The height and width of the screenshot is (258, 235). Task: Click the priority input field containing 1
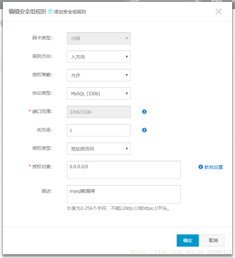(x=99, y=130)
